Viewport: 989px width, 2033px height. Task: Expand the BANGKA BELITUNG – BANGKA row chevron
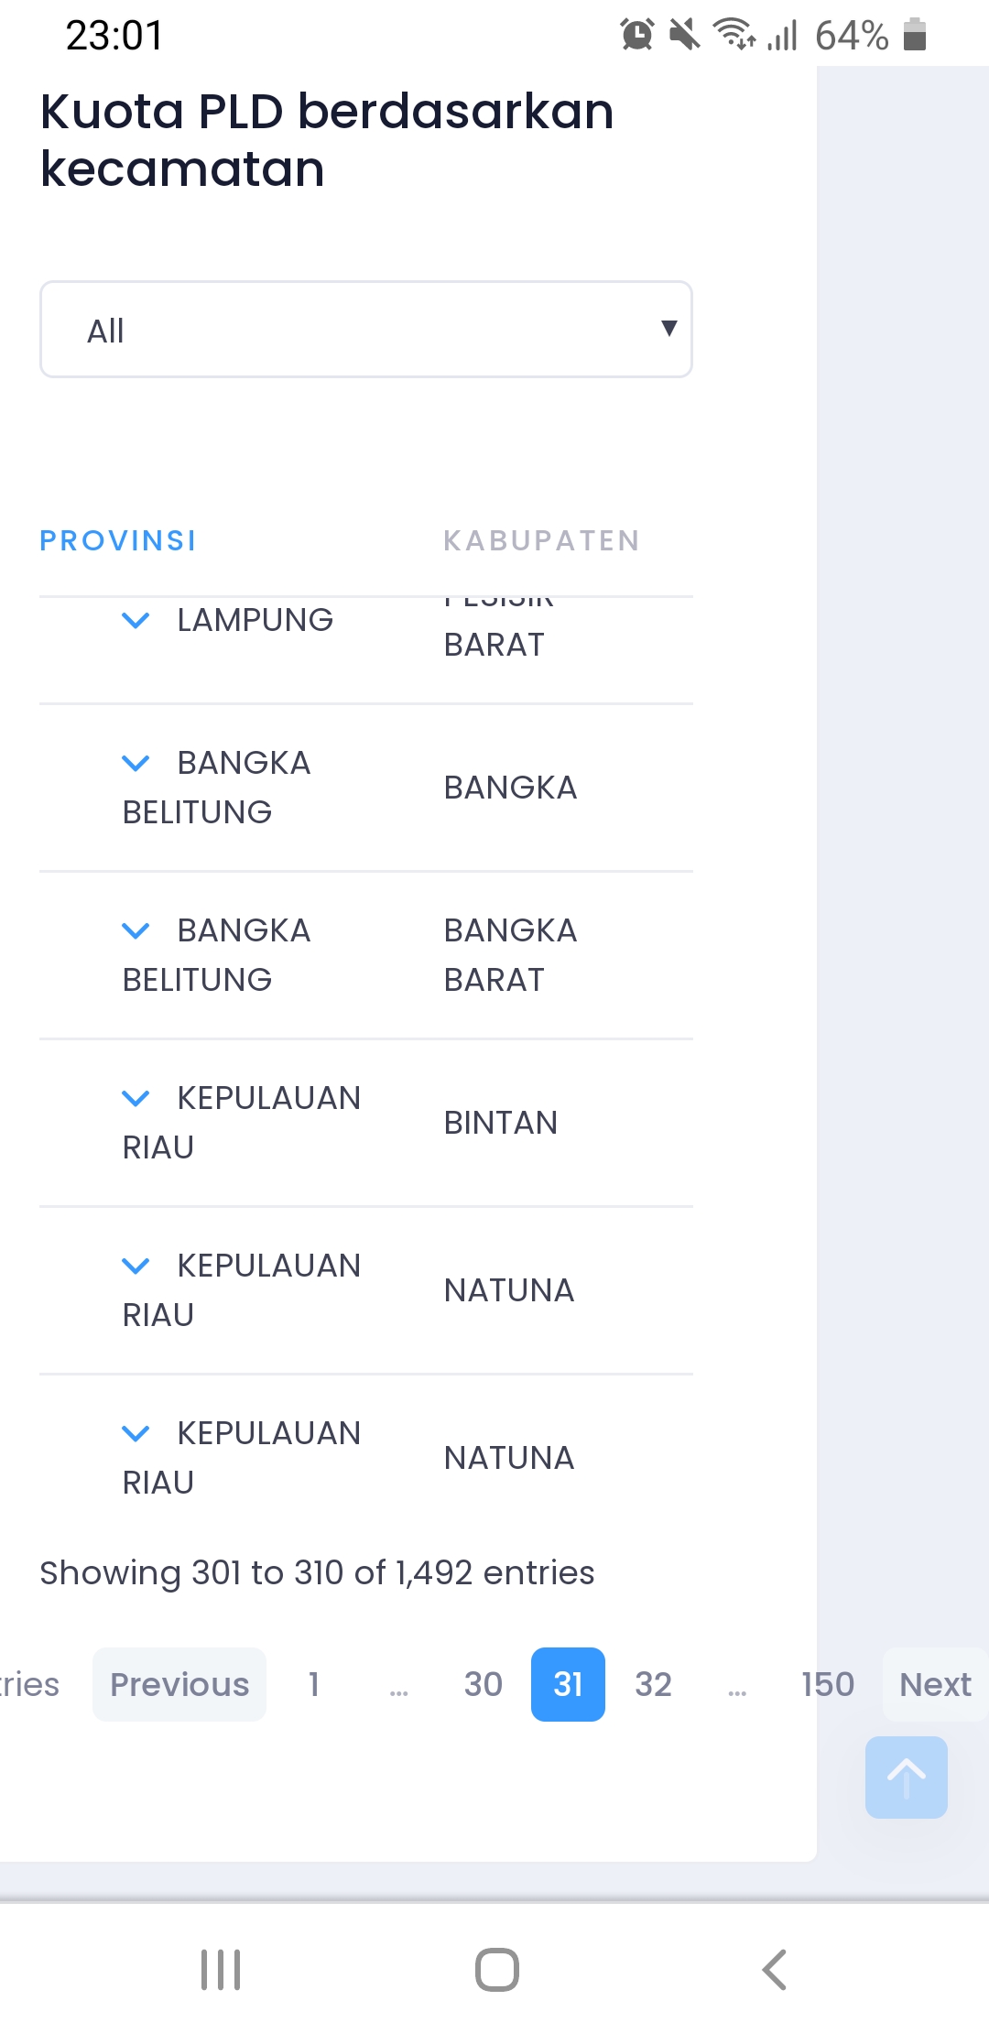pos(136,764)
